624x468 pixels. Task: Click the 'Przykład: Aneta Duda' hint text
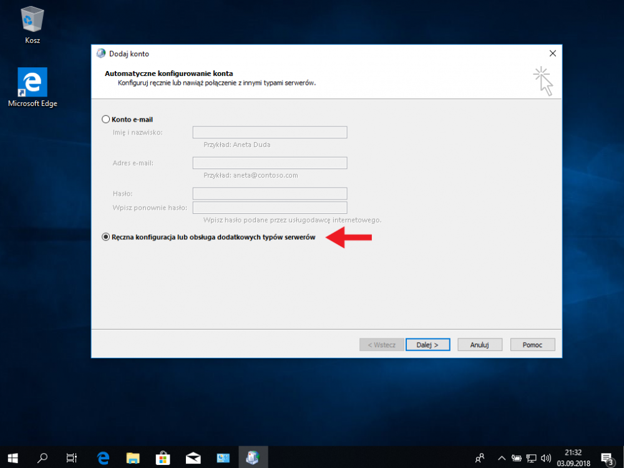236,145
